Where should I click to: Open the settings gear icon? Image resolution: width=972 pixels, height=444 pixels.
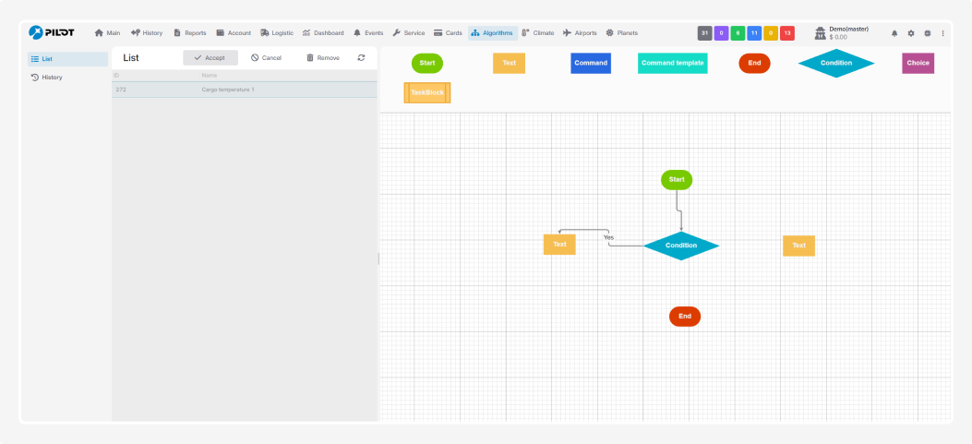(x=910, y=33)
